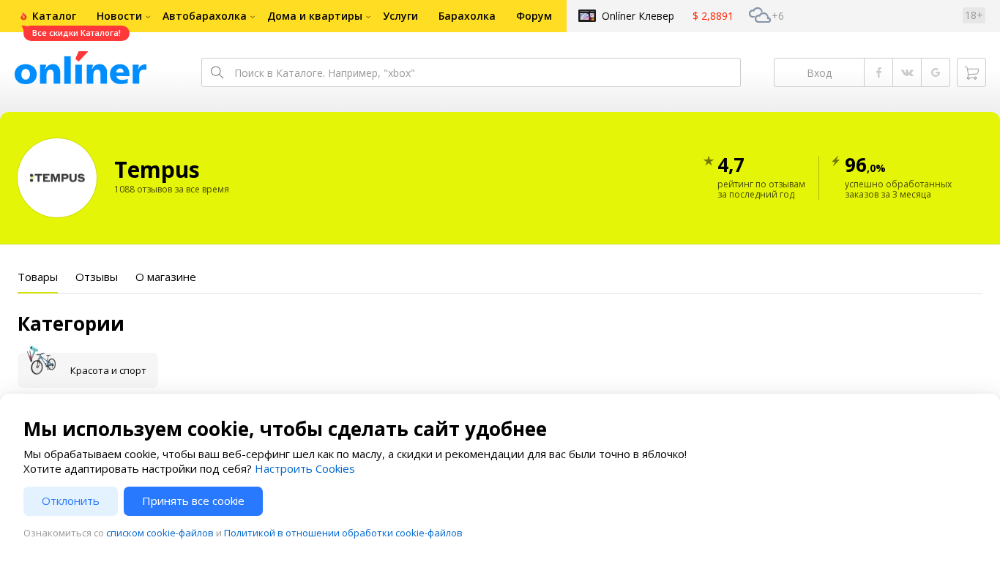Expand the Автобарахолка dropdown arrow

click(253, 17)
